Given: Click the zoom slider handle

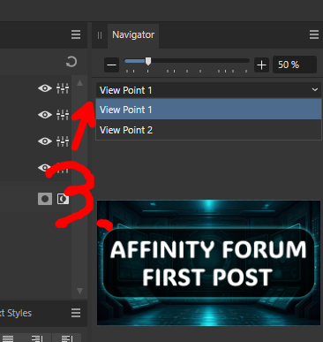Looking at the screenshot, I should coord(148,61).
